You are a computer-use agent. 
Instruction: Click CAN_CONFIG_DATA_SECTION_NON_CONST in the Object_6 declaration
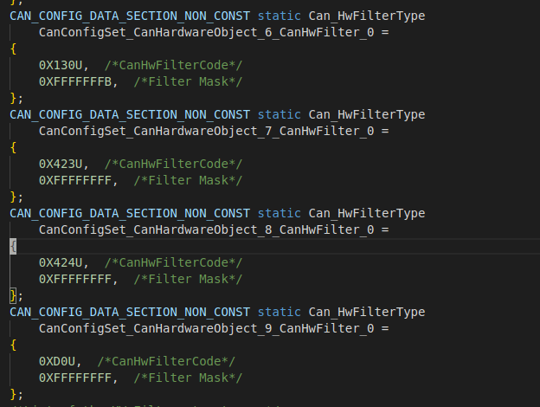pyautogui.click(x=130, y=16)
